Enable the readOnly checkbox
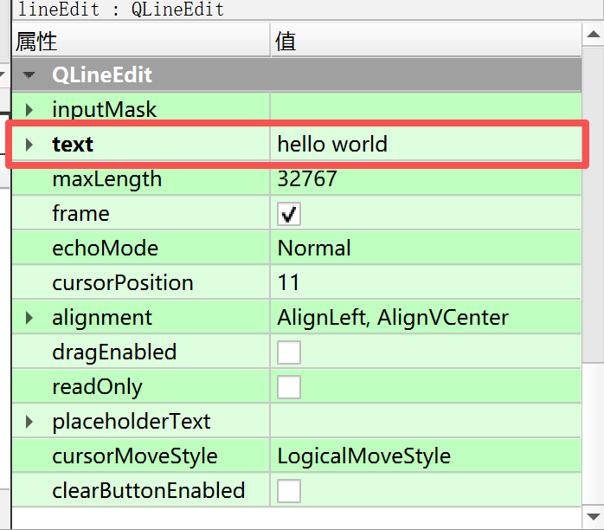Viewport: 604px width, 530px height. pyautogui.click(x=289, y=387)
